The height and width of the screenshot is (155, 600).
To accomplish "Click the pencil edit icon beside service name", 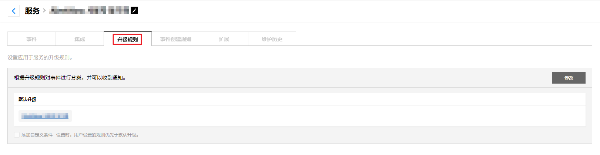I will click(134, 11).
